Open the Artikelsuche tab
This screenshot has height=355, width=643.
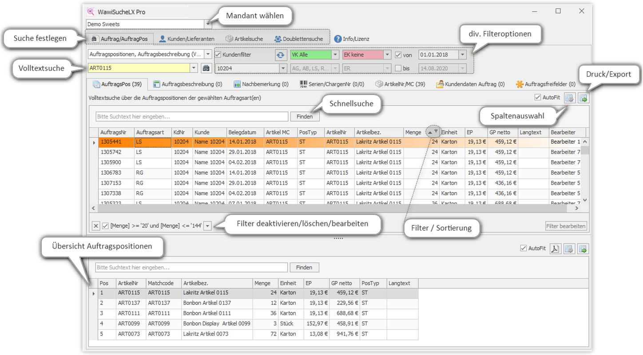(244, 39)
